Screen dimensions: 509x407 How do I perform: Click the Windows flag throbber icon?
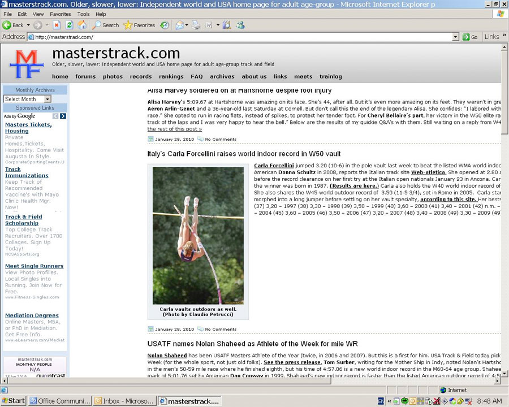(501, 14)
